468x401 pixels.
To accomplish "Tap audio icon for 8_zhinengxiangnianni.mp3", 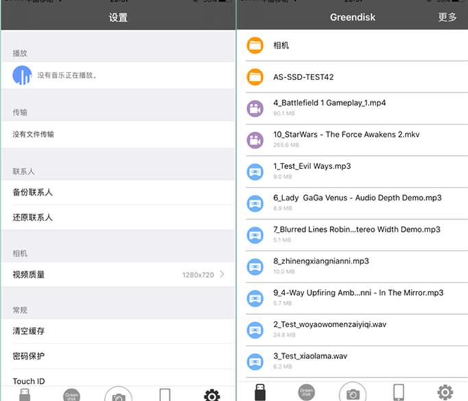I will click(255, 267).
